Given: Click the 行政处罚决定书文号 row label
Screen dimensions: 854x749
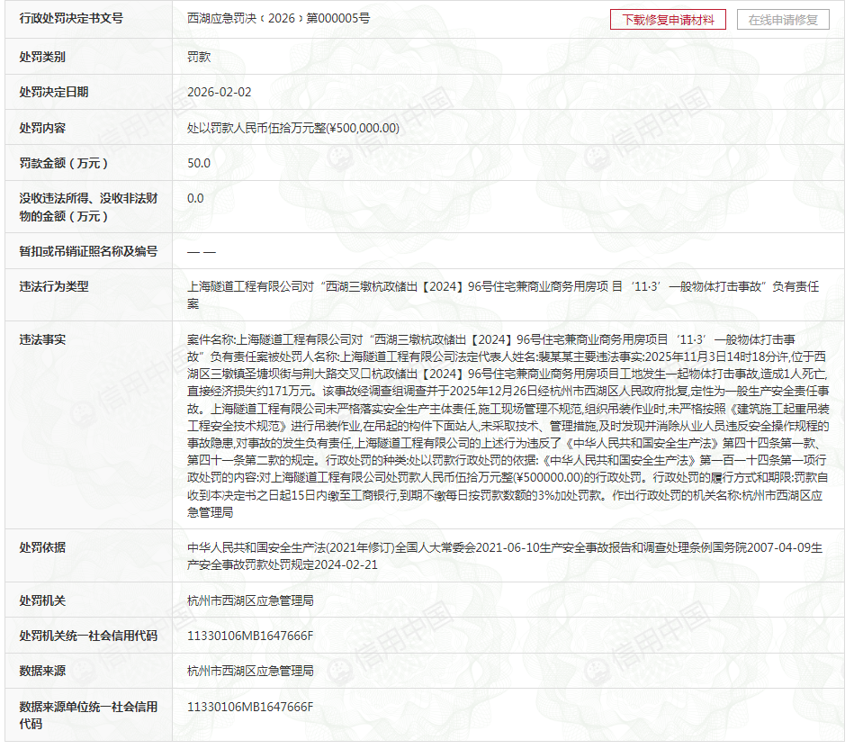Looking at the screenshot, I should (71, 19).
